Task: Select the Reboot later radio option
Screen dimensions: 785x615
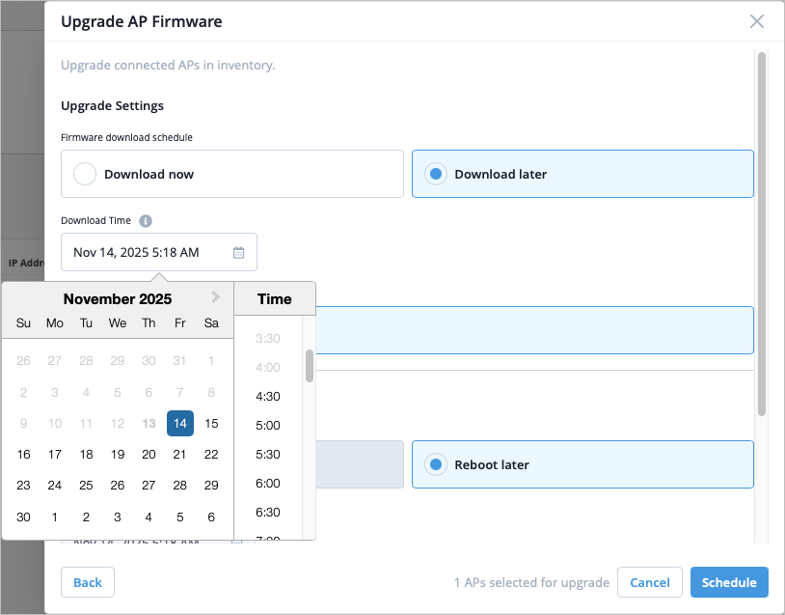Action: [437, 465]
